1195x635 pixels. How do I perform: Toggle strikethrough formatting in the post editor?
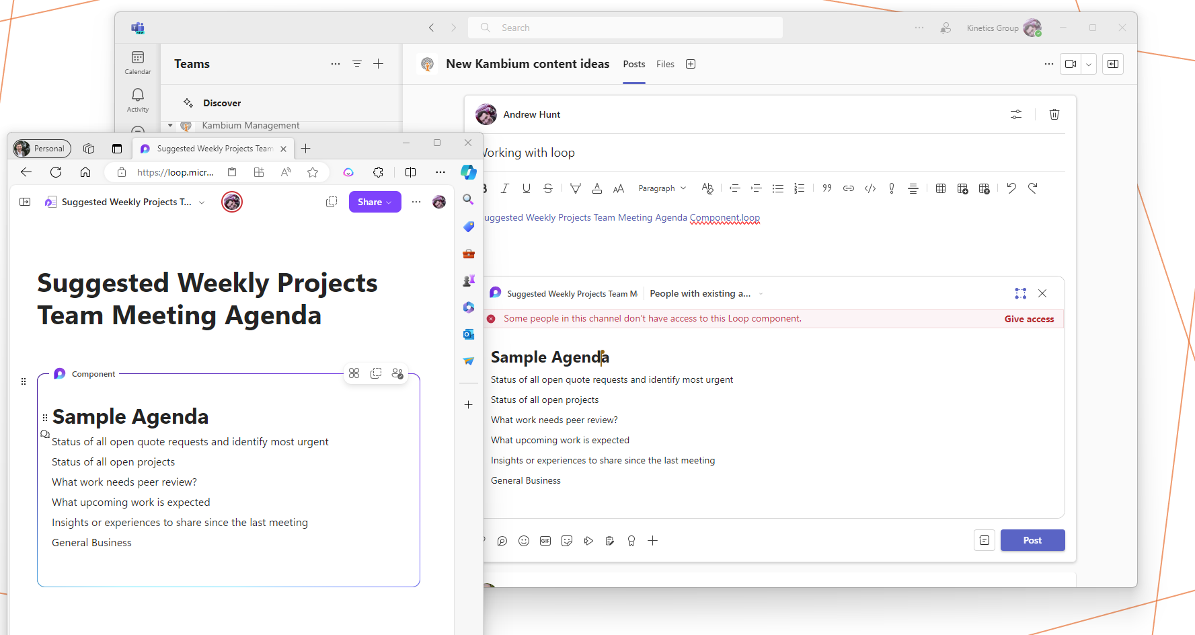[x=548, y=188]
